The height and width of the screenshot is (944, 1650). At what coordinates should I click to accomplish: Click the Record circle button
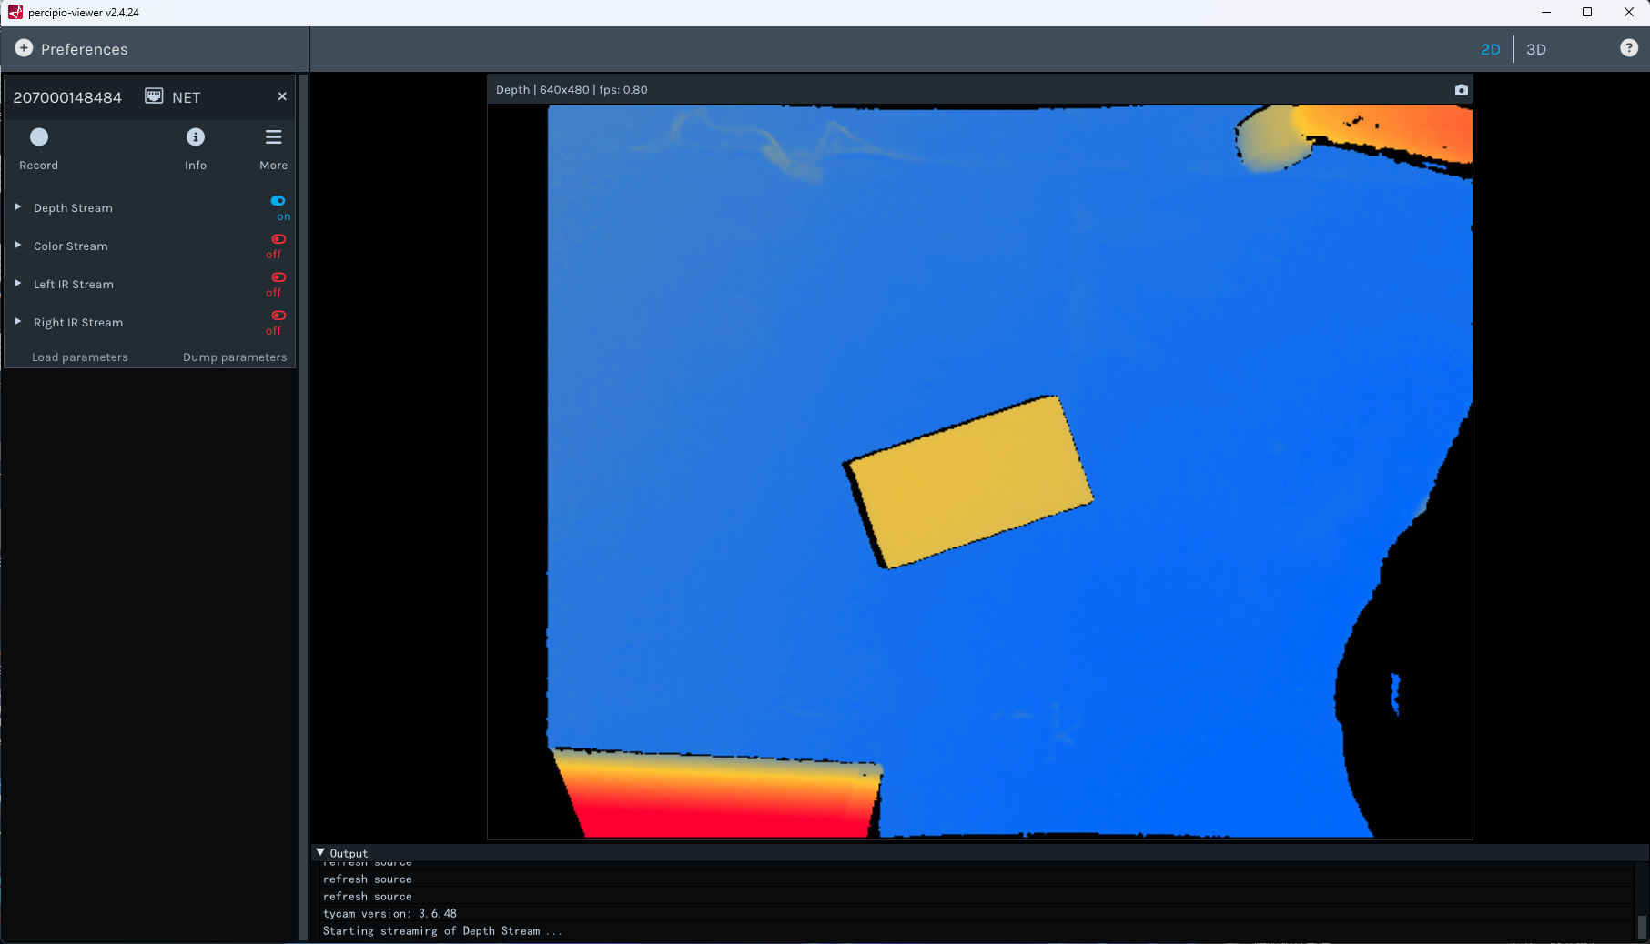(x=39, y=137)
